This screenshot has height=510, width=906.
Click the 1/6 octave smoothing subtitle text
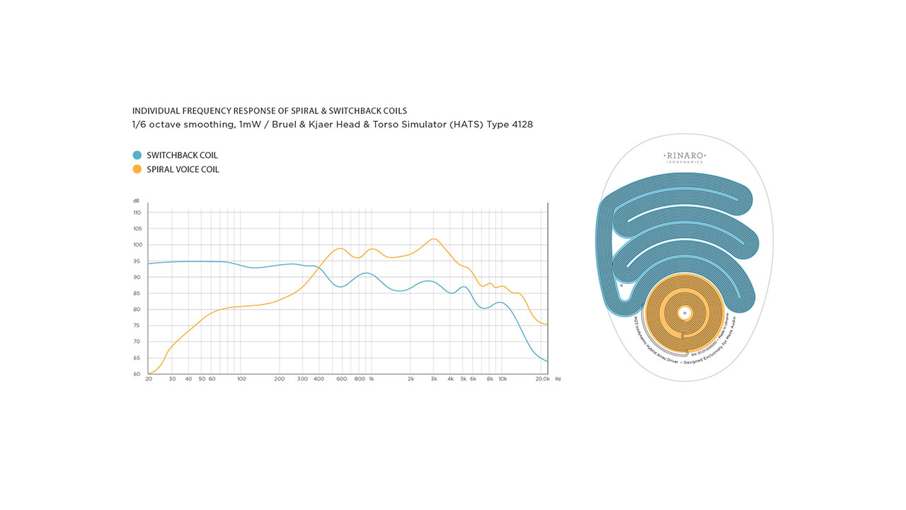point(332,125)
